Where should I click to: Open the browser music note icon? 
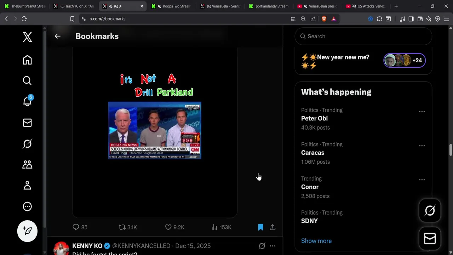(402, 19)
